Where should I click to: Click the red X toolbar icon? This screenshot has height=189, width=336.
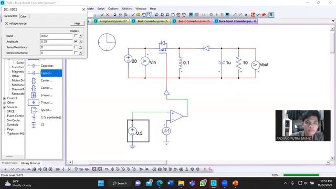click(108, 15)
